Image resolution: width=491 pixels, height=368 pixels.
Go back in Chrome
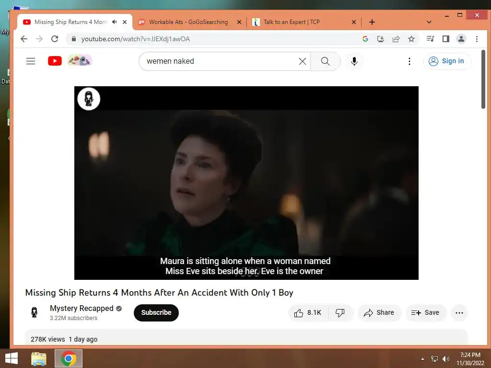pyautogui.click(x=24, y=39)
